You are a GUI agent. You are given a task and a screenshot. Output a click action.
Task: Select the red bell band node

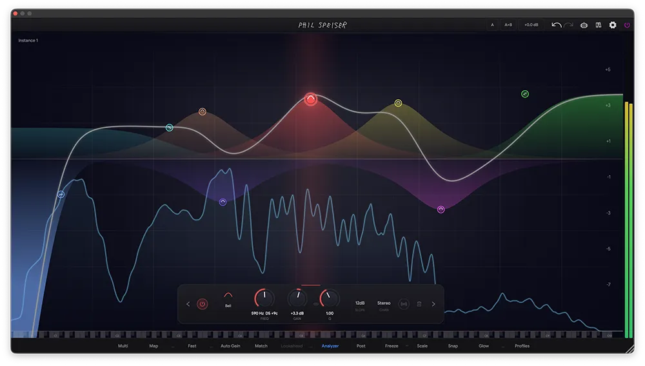coord(311,99)
